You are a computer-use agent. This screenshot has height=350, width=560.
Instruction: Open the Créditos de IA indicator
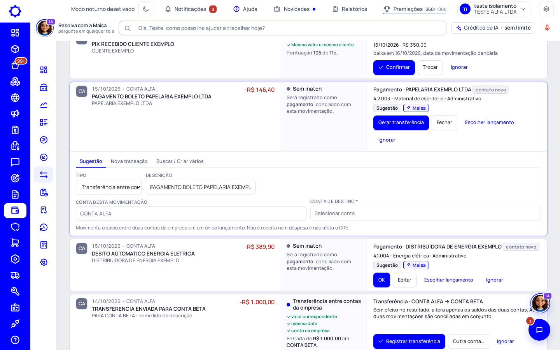[x=493, y=28]
